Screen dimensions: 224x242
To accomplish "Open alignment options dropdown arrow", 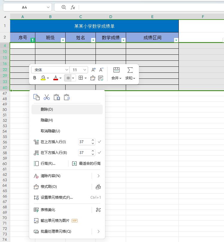I will tap(73, 78).
